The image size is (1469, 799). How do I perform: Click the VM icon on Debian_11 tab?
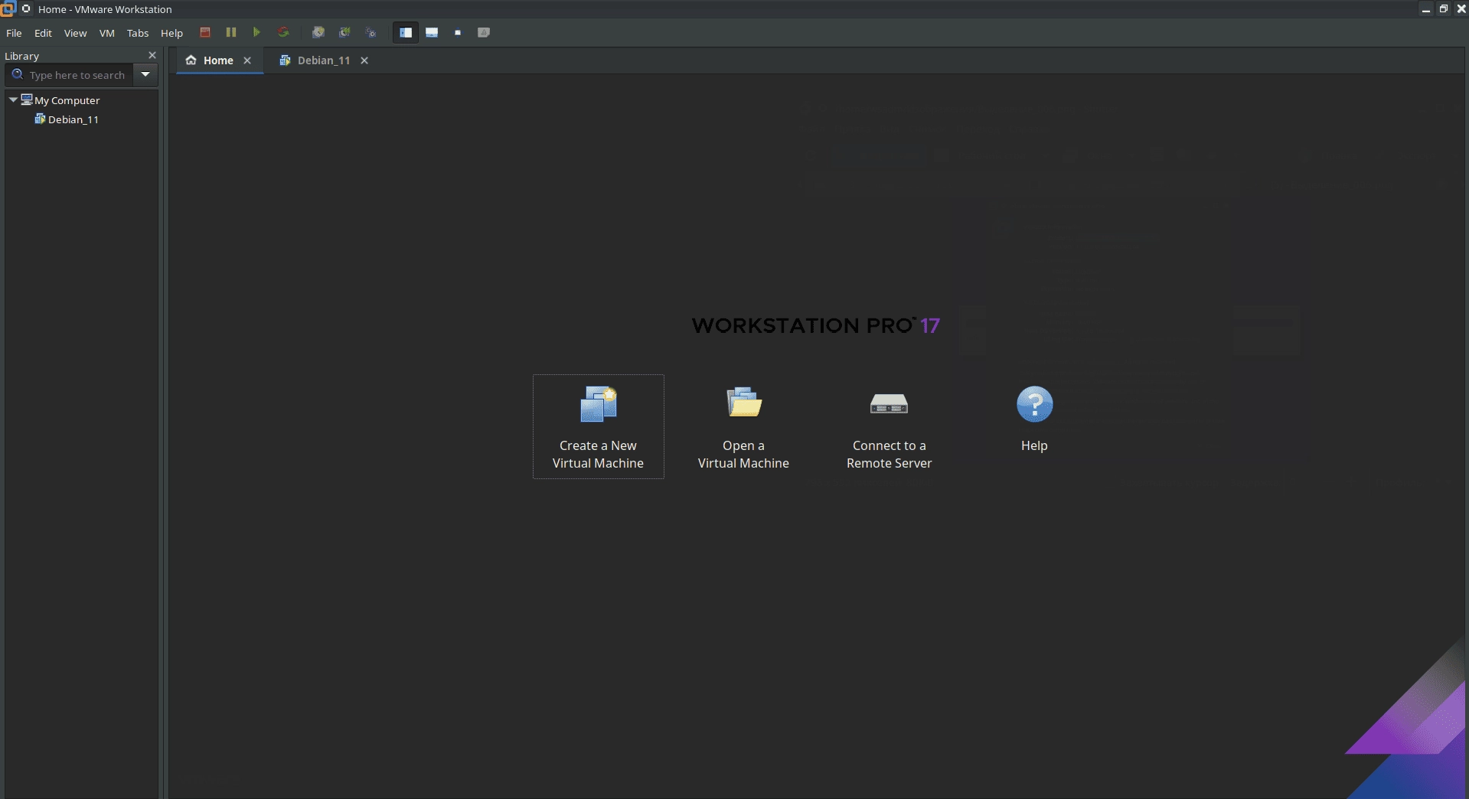pyautogui.click(x=285, y=60)
